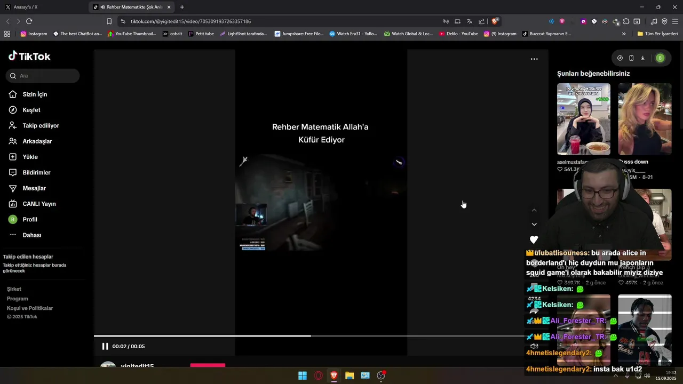Viewport: 683px width, 384px height.
Task: Click Koşul ve Politikalar link
Action: (x=30, y=308)
